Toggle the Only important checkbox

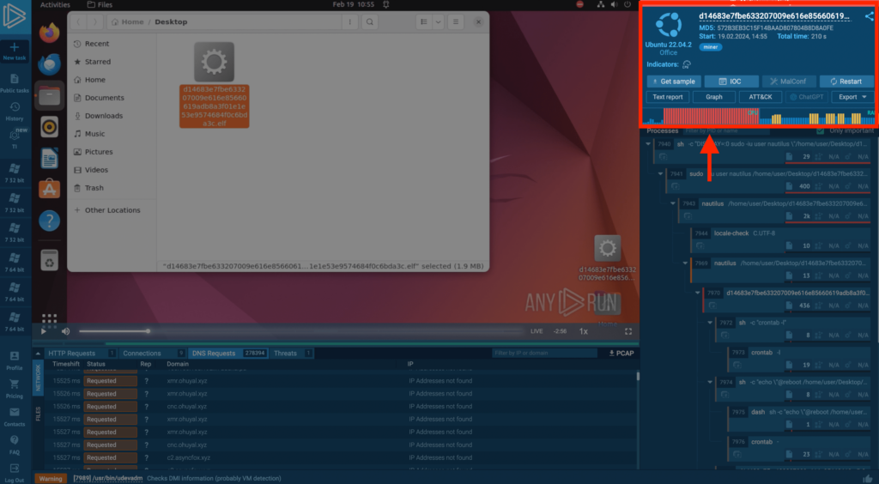tap(821, 131)
